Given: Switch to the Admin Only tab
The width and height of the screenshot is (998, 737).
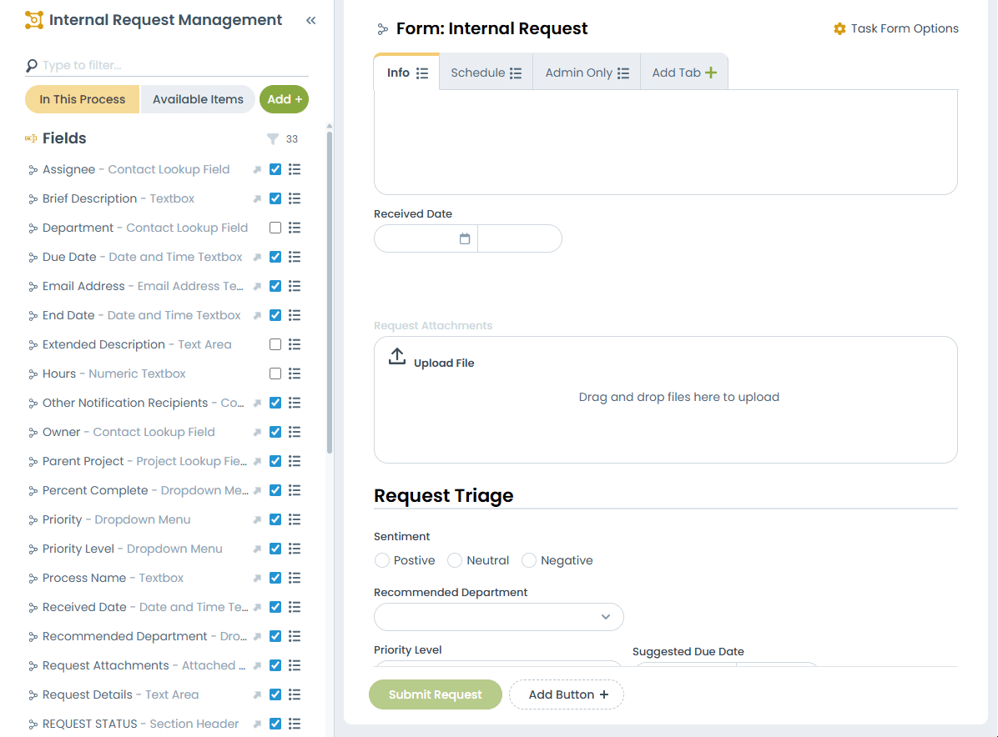Looking at the screenshot, I should (x=586, y=73).
